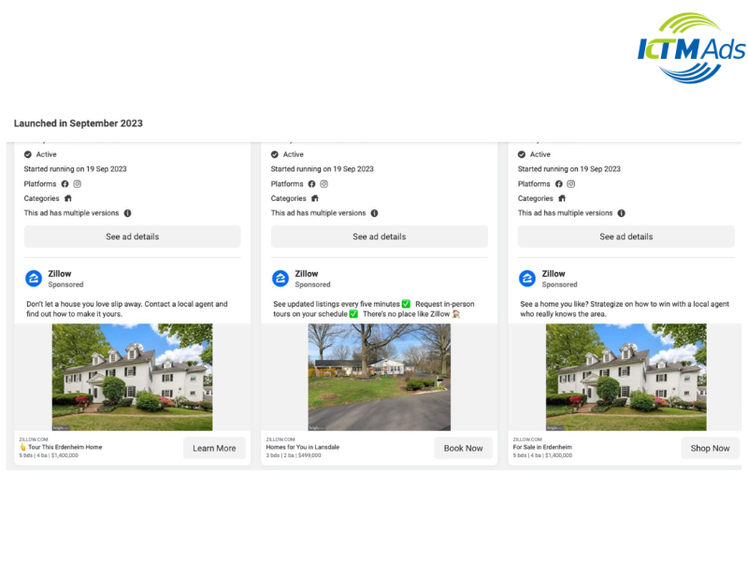Click white house photo in Tour This Erdenheim Home ad
Image resolution: width=748 pixels, height=561 pixels.
click(x=132, y=378)
